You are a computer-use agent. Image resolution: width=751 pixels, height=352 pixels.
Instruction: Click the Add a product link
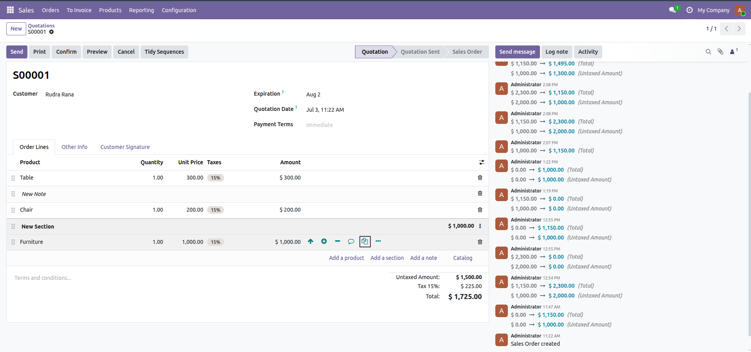click(347, 258)
